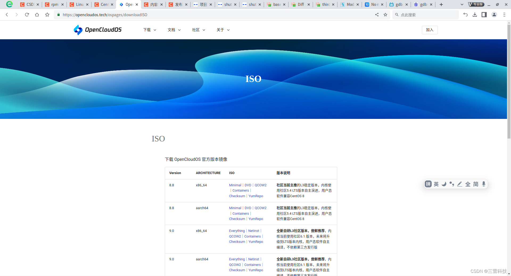Toggle the moon icon on IME bar
The height and width of the screenshot is (276, 511).
[x=444, y=184]
